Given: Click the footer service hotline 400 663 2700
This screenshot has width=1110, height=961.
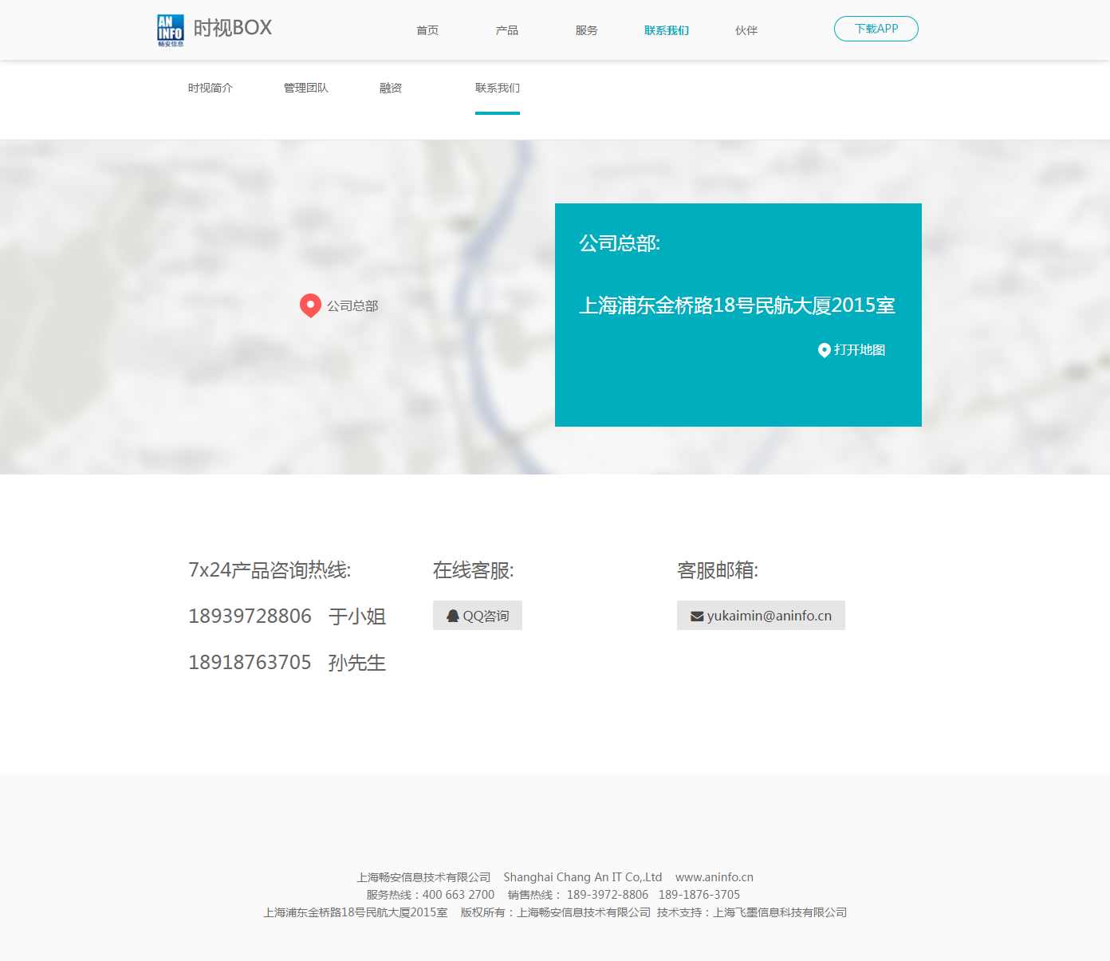Looking at the screenshot, I should tap(459, 895).
